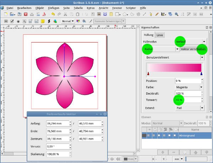This screenshot has width=213, height=163.
Task: Click the Vektor verschieben button
Action: [193, 49]
